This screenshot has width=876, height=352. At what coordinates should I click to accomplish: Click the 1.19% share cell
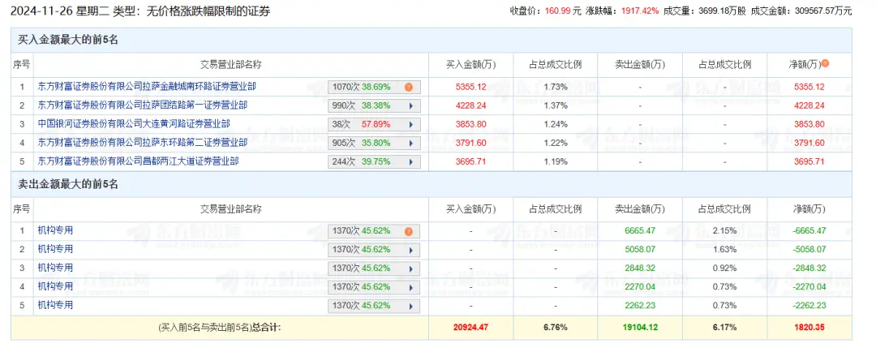click(x=556, y=161)
